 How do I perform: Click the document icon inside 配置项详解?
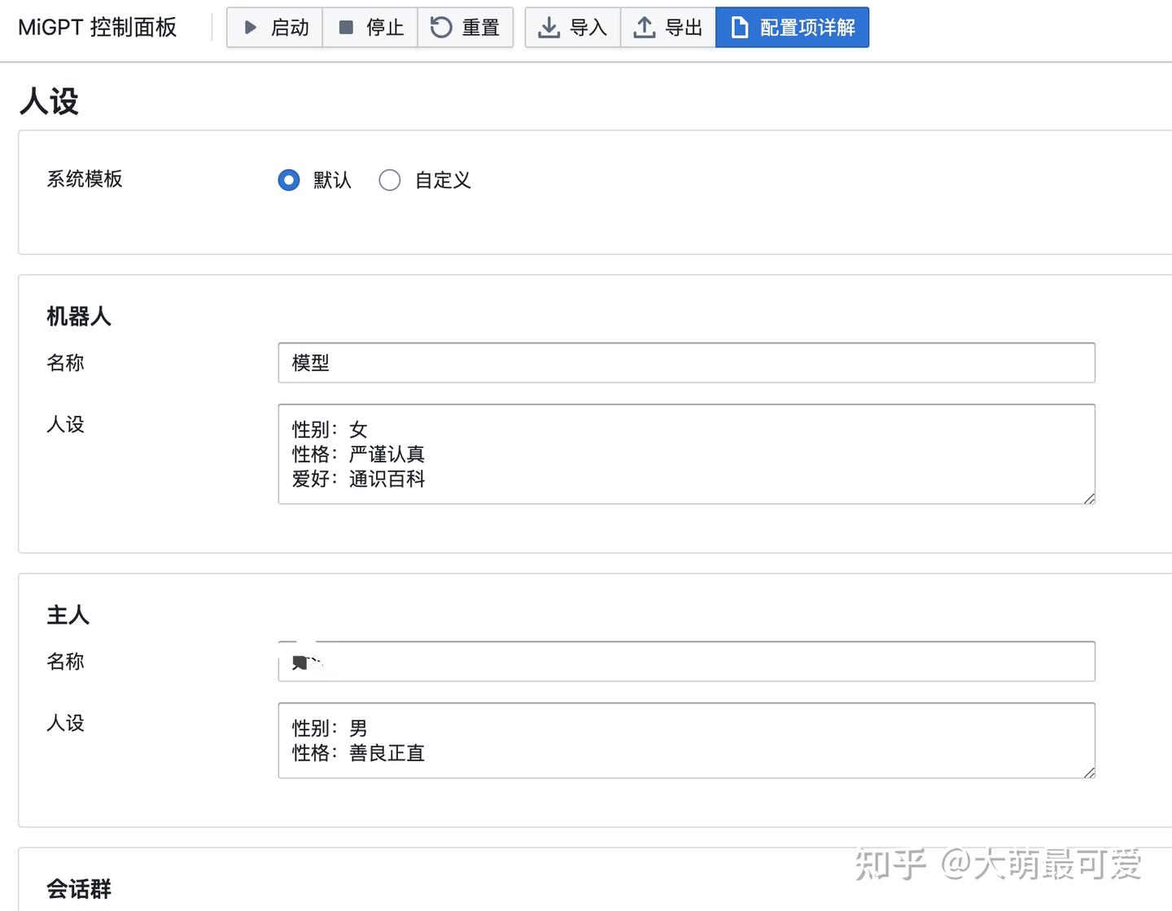(x=739, y=27)
